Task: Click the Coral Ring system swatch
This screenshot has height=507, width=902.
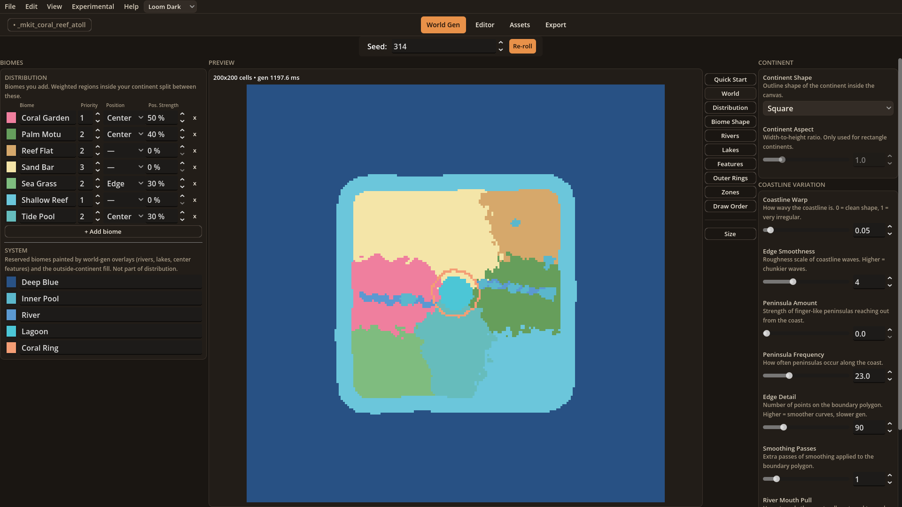Action: click(11, 348)
